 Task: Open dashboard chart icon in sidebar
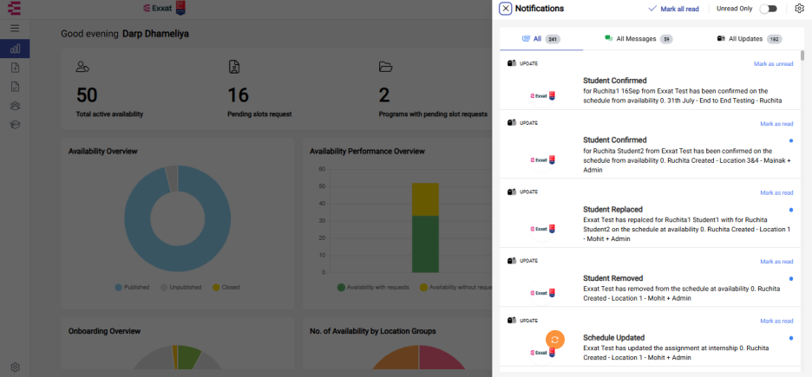(x=15, y=49)
